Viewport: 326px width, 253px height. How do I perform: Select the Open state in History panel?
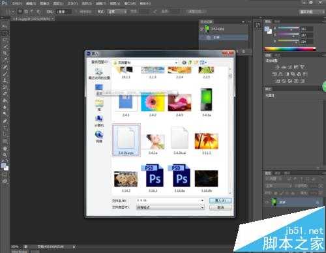click(x=224, y=37)
